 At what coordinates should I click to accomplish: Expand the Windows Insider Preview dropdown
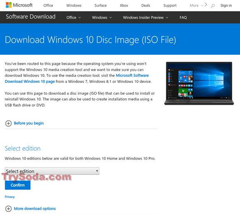pos(146,17)
